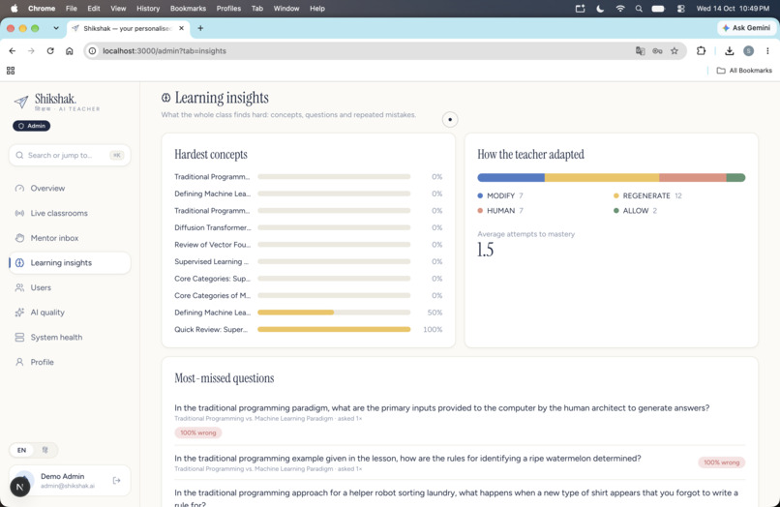Click the AI quality sparkle icon
This screenshot has width=780, height=507.
point(19,313)
